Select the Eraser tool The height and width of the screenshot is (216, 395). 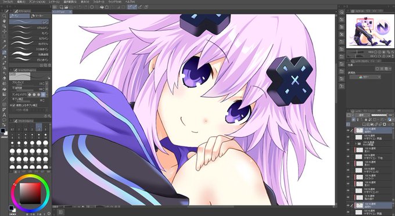pyautogui.click(x=5, y=78)
